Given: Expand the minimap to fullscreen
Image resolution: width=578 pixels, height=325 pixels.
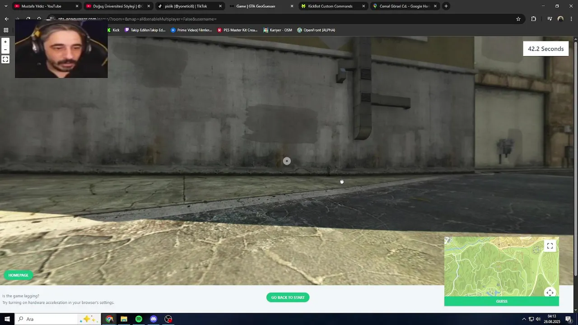Looking at the screenshot, I should 550,246.
